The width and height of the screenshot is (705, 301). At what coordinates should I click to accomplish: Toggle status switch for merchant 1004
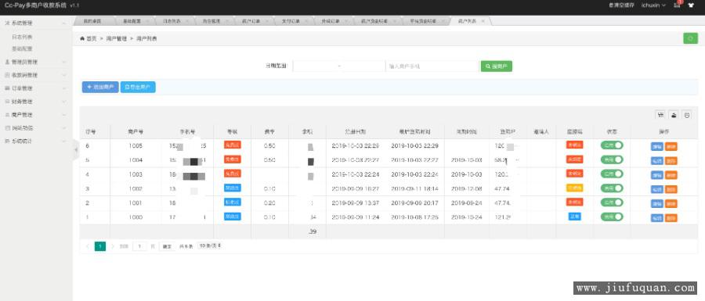612,159
